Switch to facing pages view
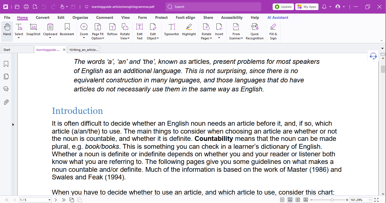Screen dimensions: 386x203 coord(298,200)
